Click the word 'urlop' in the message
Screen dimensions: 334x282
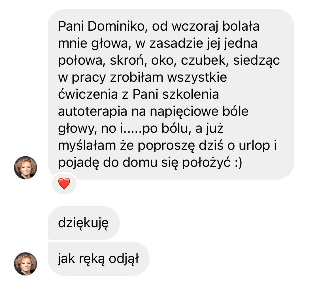(254, 146)
